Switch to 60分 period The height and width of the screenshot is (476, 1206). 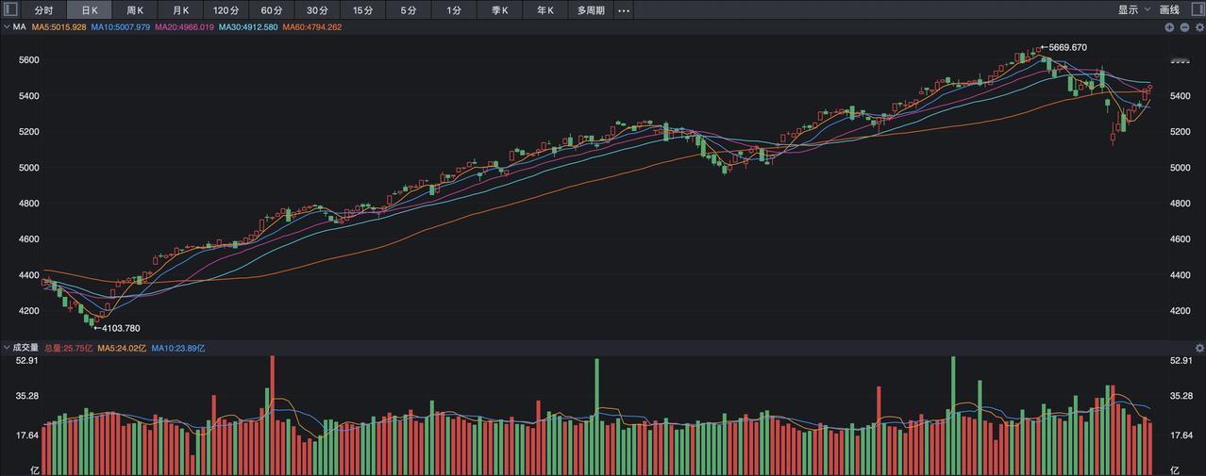[x=272, y=10]
